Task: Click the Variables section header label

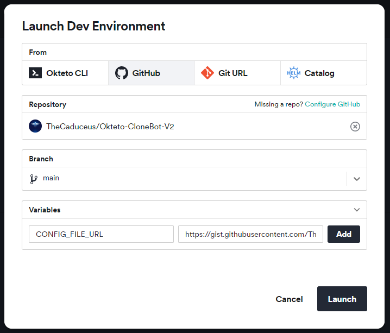Action: [x=45, y=210]
